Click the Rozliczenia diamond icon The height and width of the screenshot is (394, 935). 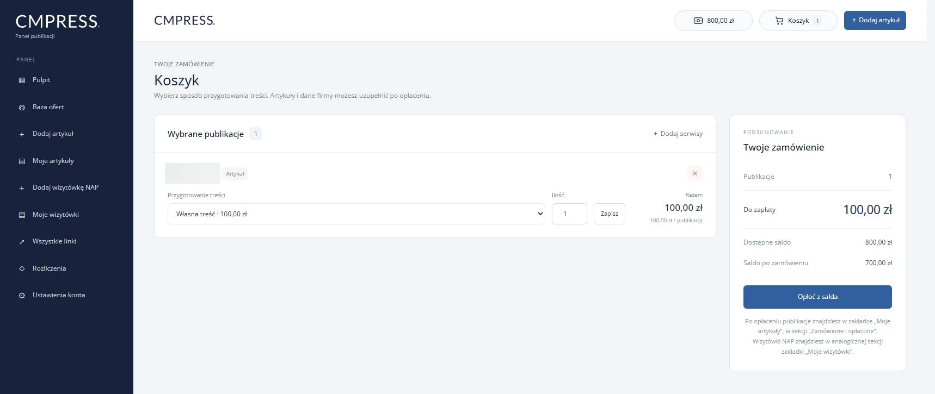click(22, 268)
